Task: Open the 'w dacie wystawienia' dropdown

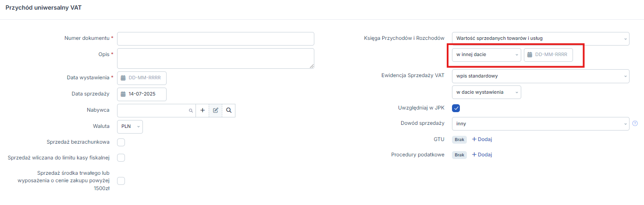Action: (x=487, y=92)
